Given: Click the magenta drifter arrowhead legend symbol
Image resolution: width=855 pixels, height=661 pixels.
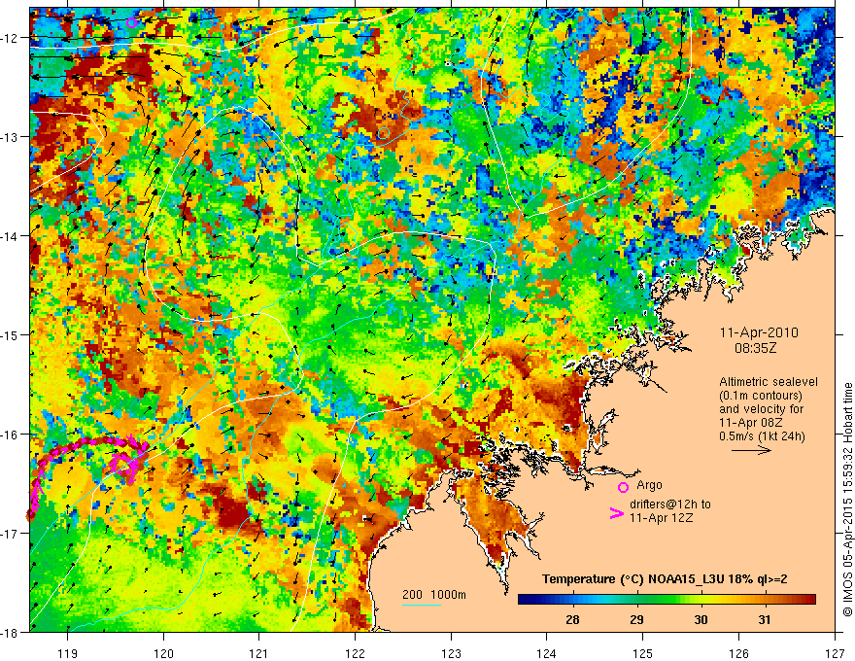Looking at the screenshot, I should (616, 513).
